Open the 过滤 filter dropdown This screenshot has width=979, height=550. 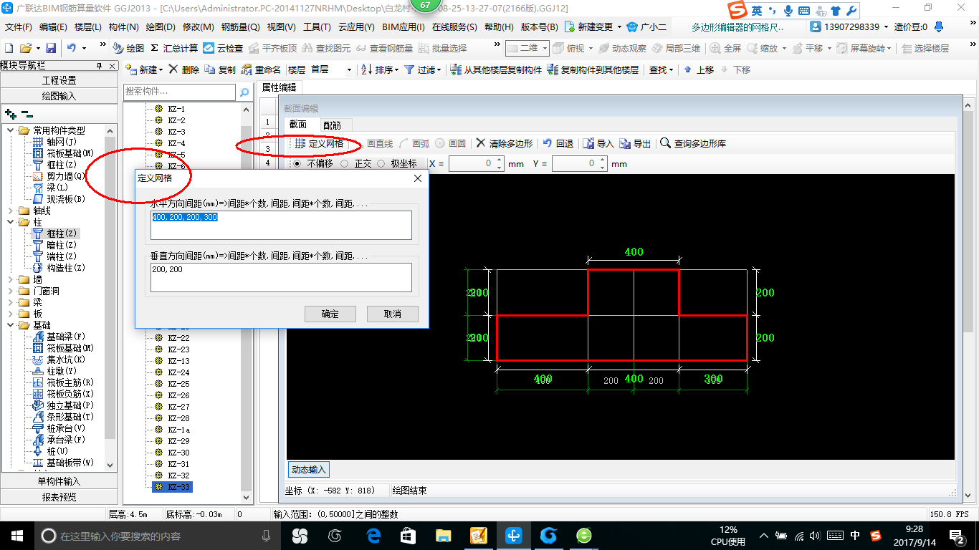pos(423,69)
